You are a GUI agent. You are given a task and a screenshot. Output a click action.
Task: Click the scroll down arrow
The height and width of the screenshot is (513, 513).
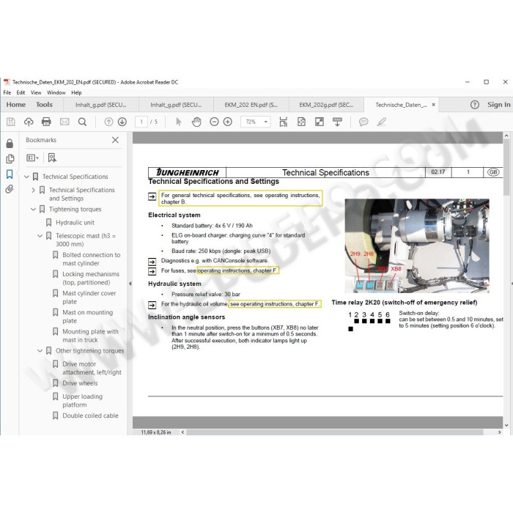(506, 426)
